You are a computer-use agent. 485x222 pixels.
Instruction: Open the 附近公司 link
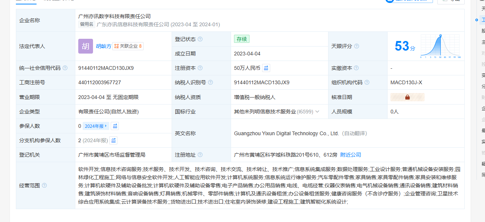(351, 155)
